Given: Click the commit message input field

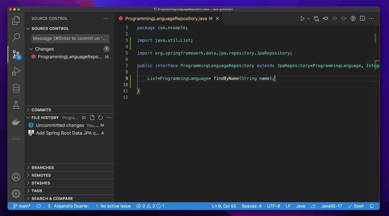Looking at the screenshot, I should pyautogui.click(x=70, y=39).
